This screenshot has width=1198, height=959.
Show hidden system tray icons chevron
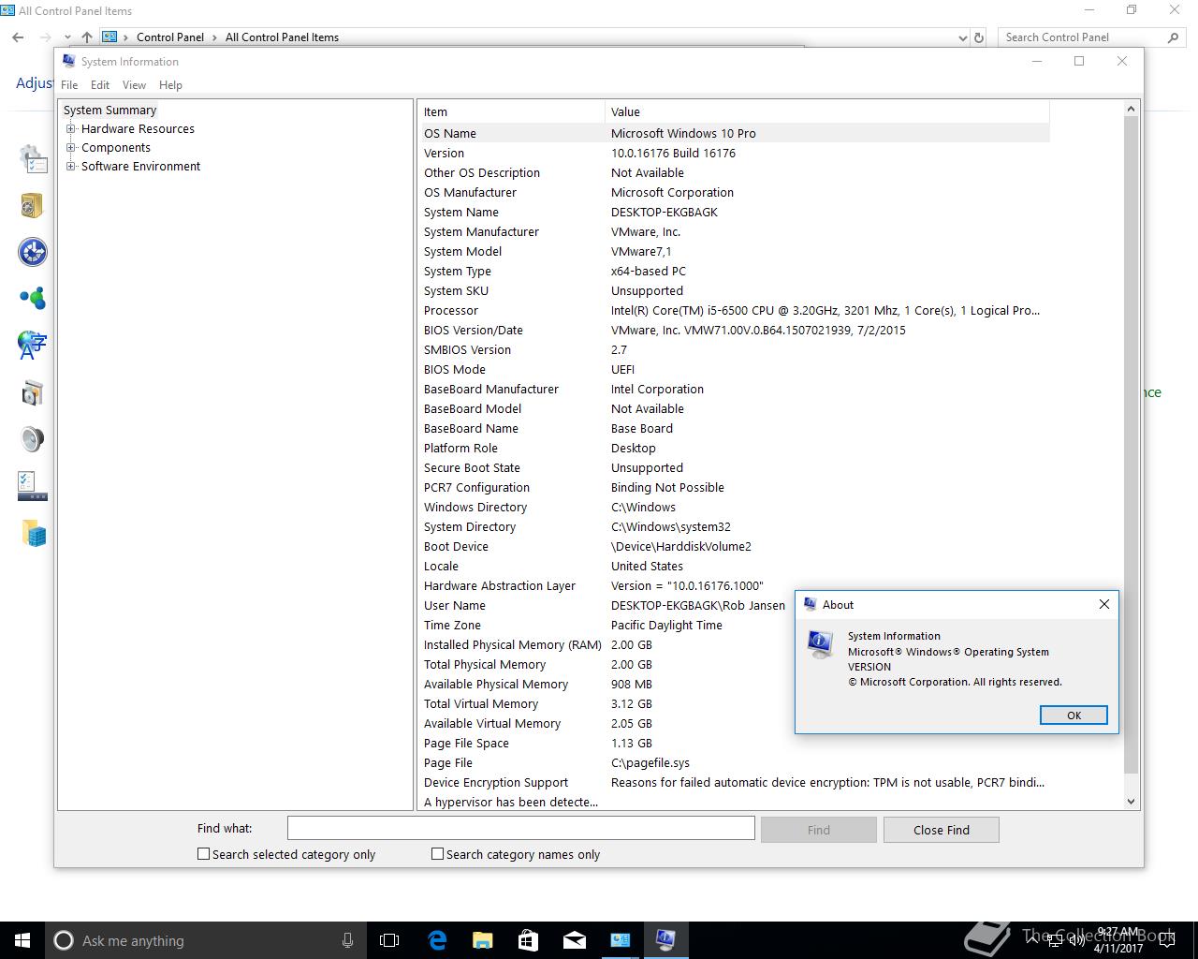[1032, 940]
